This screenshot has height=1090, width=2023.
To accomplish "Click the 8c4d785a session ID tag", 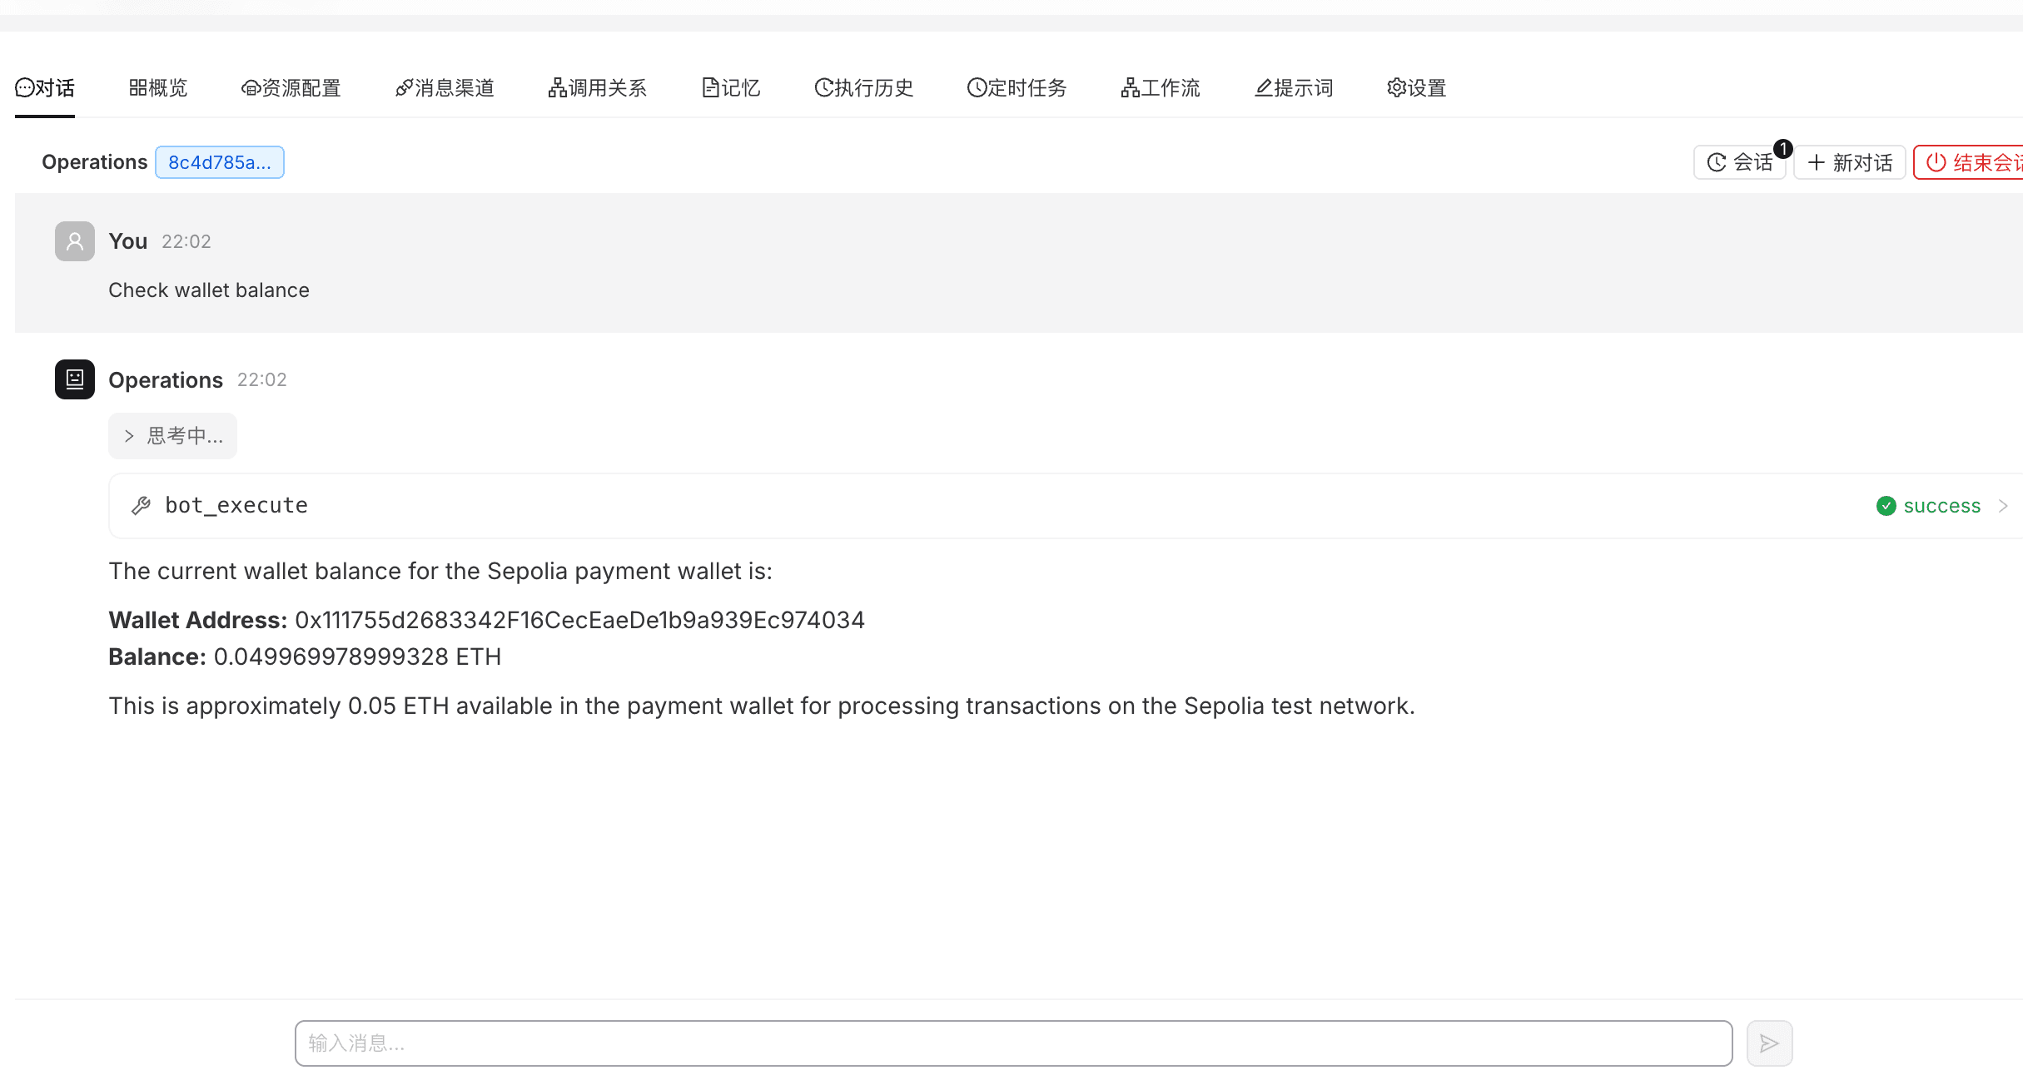I will [x=220, y=162].
